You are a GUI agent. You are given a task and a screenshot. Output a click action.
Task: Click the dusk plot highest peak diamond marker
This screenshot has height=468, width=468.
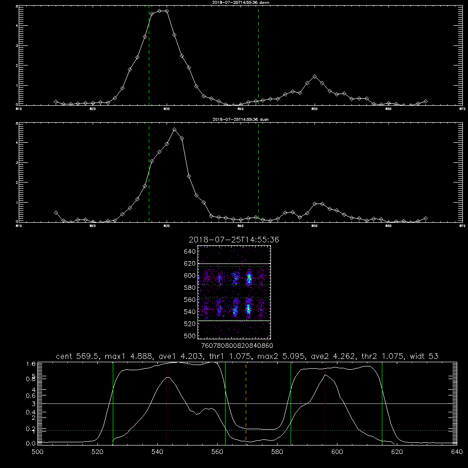click(174, 130)
